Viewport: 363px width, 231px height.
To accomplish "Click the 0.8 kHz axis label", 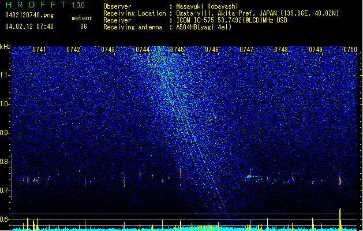I will [5, 162].
